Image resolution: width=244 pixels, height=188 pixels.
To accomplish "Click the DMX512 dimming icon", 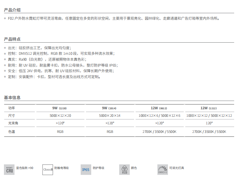I will pos(163,170).
